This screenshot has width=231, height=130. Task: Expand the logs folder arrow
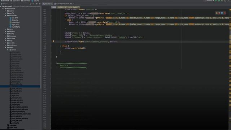[5, 41]
